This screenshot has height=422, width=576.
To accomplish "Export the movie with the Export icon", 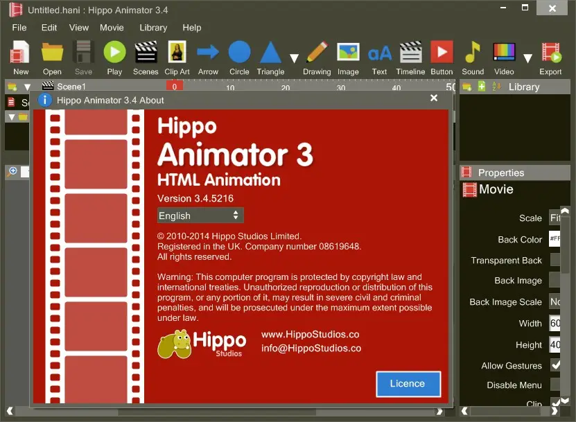I will tap(550, 58).
